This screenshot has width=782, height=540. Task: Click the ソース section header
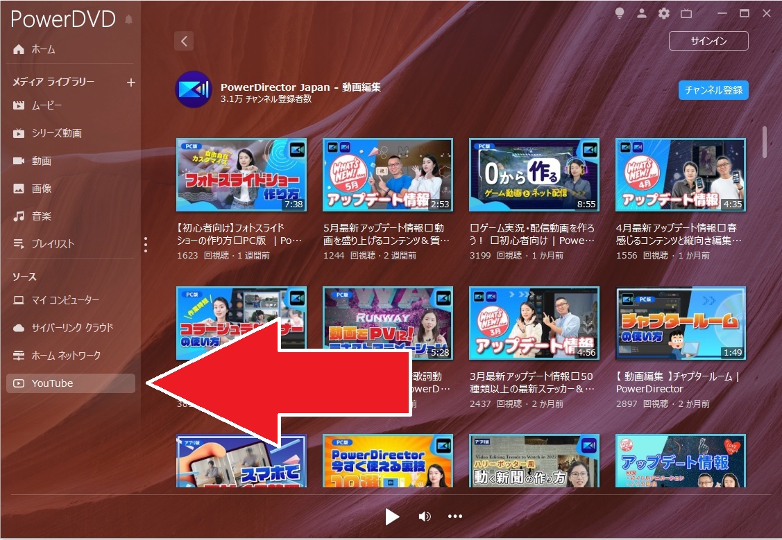tap(24, 277)
